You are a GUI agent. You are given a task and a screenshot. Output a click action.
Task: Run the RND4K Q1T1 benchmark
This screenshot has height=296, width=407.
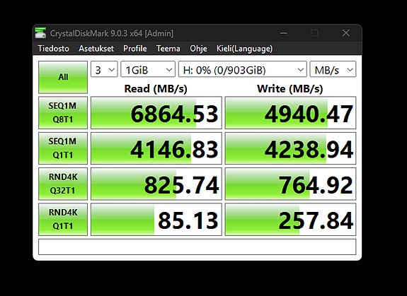coord(63,219)
